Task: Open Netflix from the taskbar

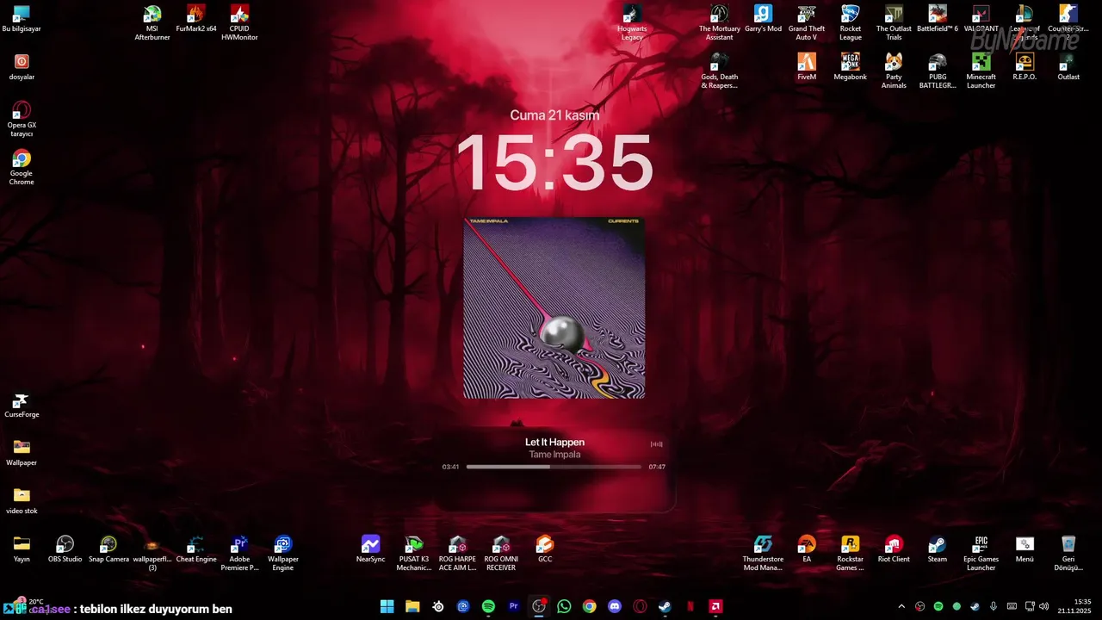Action: tap(690, 606)
